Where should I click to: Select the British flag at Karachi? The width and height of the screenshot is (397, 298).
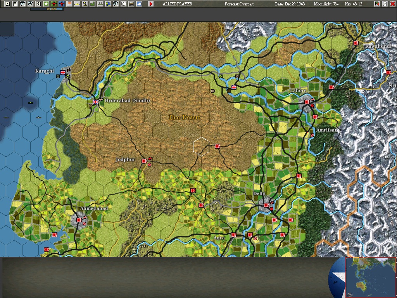63,73
